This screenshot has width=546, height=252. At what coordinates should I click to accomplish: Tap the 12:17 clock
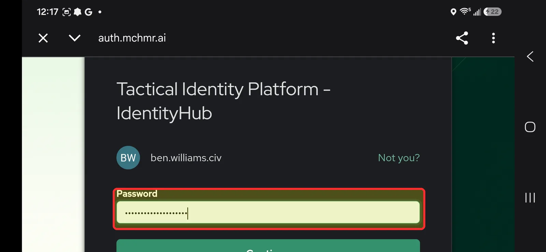pyautogui.click(x=47, y=12)
